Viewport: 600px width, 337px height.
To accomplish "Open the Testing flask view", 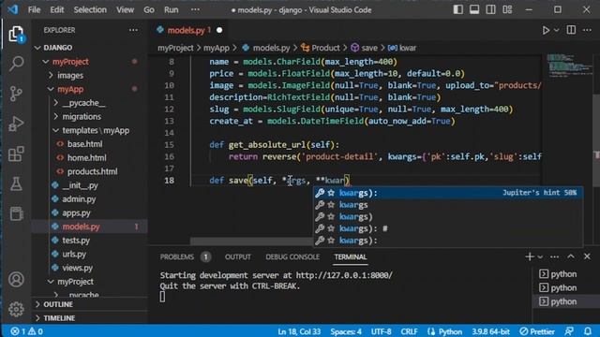I will click(x=16, y=183).
